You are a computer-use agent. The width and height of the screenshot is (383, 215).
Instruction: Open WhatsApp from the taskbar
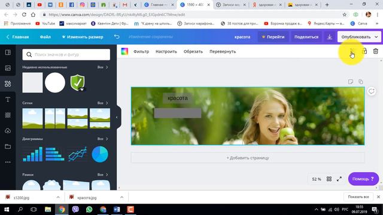[x=89, y=210]
